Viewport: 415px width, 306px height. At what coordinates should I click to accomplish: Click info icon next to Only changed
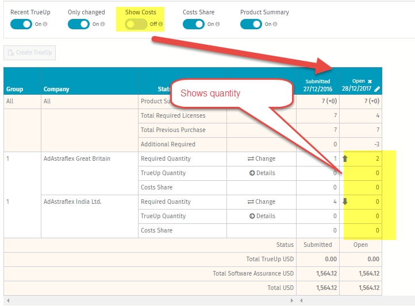pos(103,24)
